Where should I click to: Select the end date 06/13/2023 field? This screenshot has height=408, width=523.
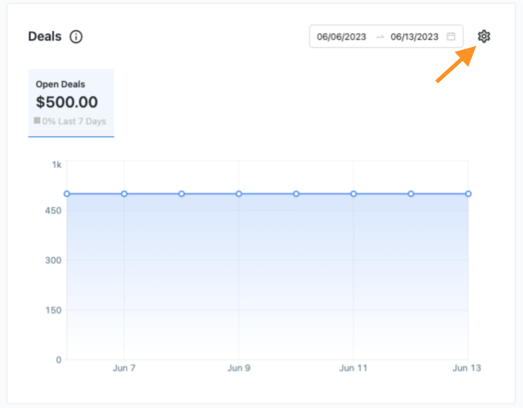click(x=414, y=37)
